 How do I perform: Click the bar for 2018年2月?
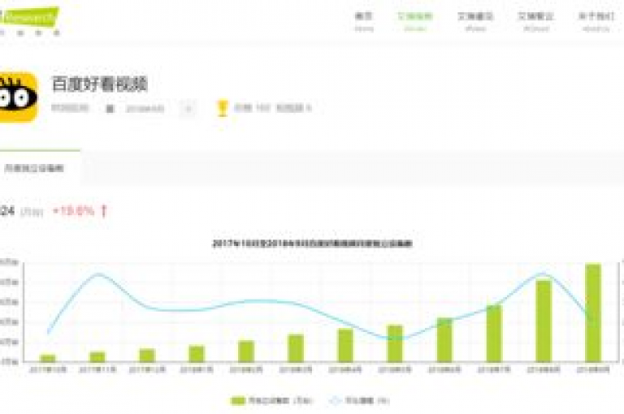click(246, 351)
